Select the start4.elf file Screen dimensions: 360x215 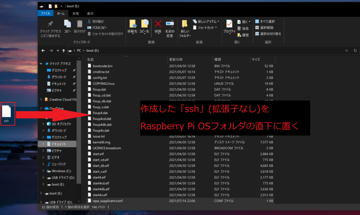coord(99,178)
